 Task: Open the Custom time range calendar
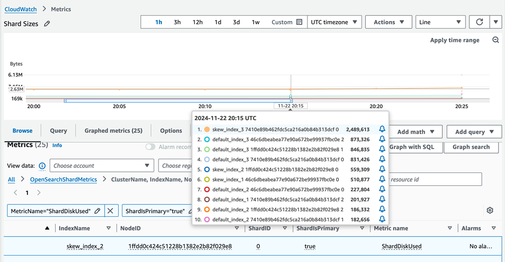pos(286,22)
